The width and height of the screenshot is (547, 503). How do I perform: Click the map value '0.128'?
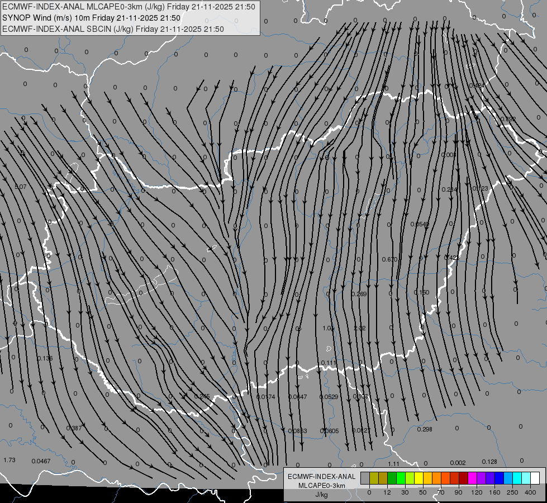tap(489, 462)
